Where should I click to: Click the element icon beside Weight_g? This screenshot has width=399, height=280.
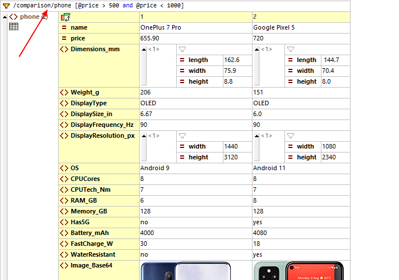pyautogui.click(x=64, y=93)
